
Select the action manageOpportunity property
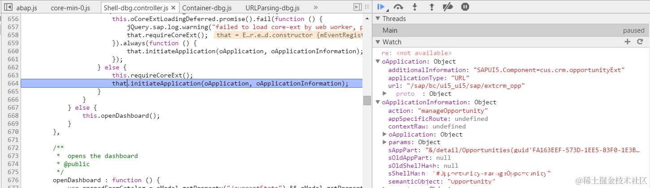tap(438, 111)
